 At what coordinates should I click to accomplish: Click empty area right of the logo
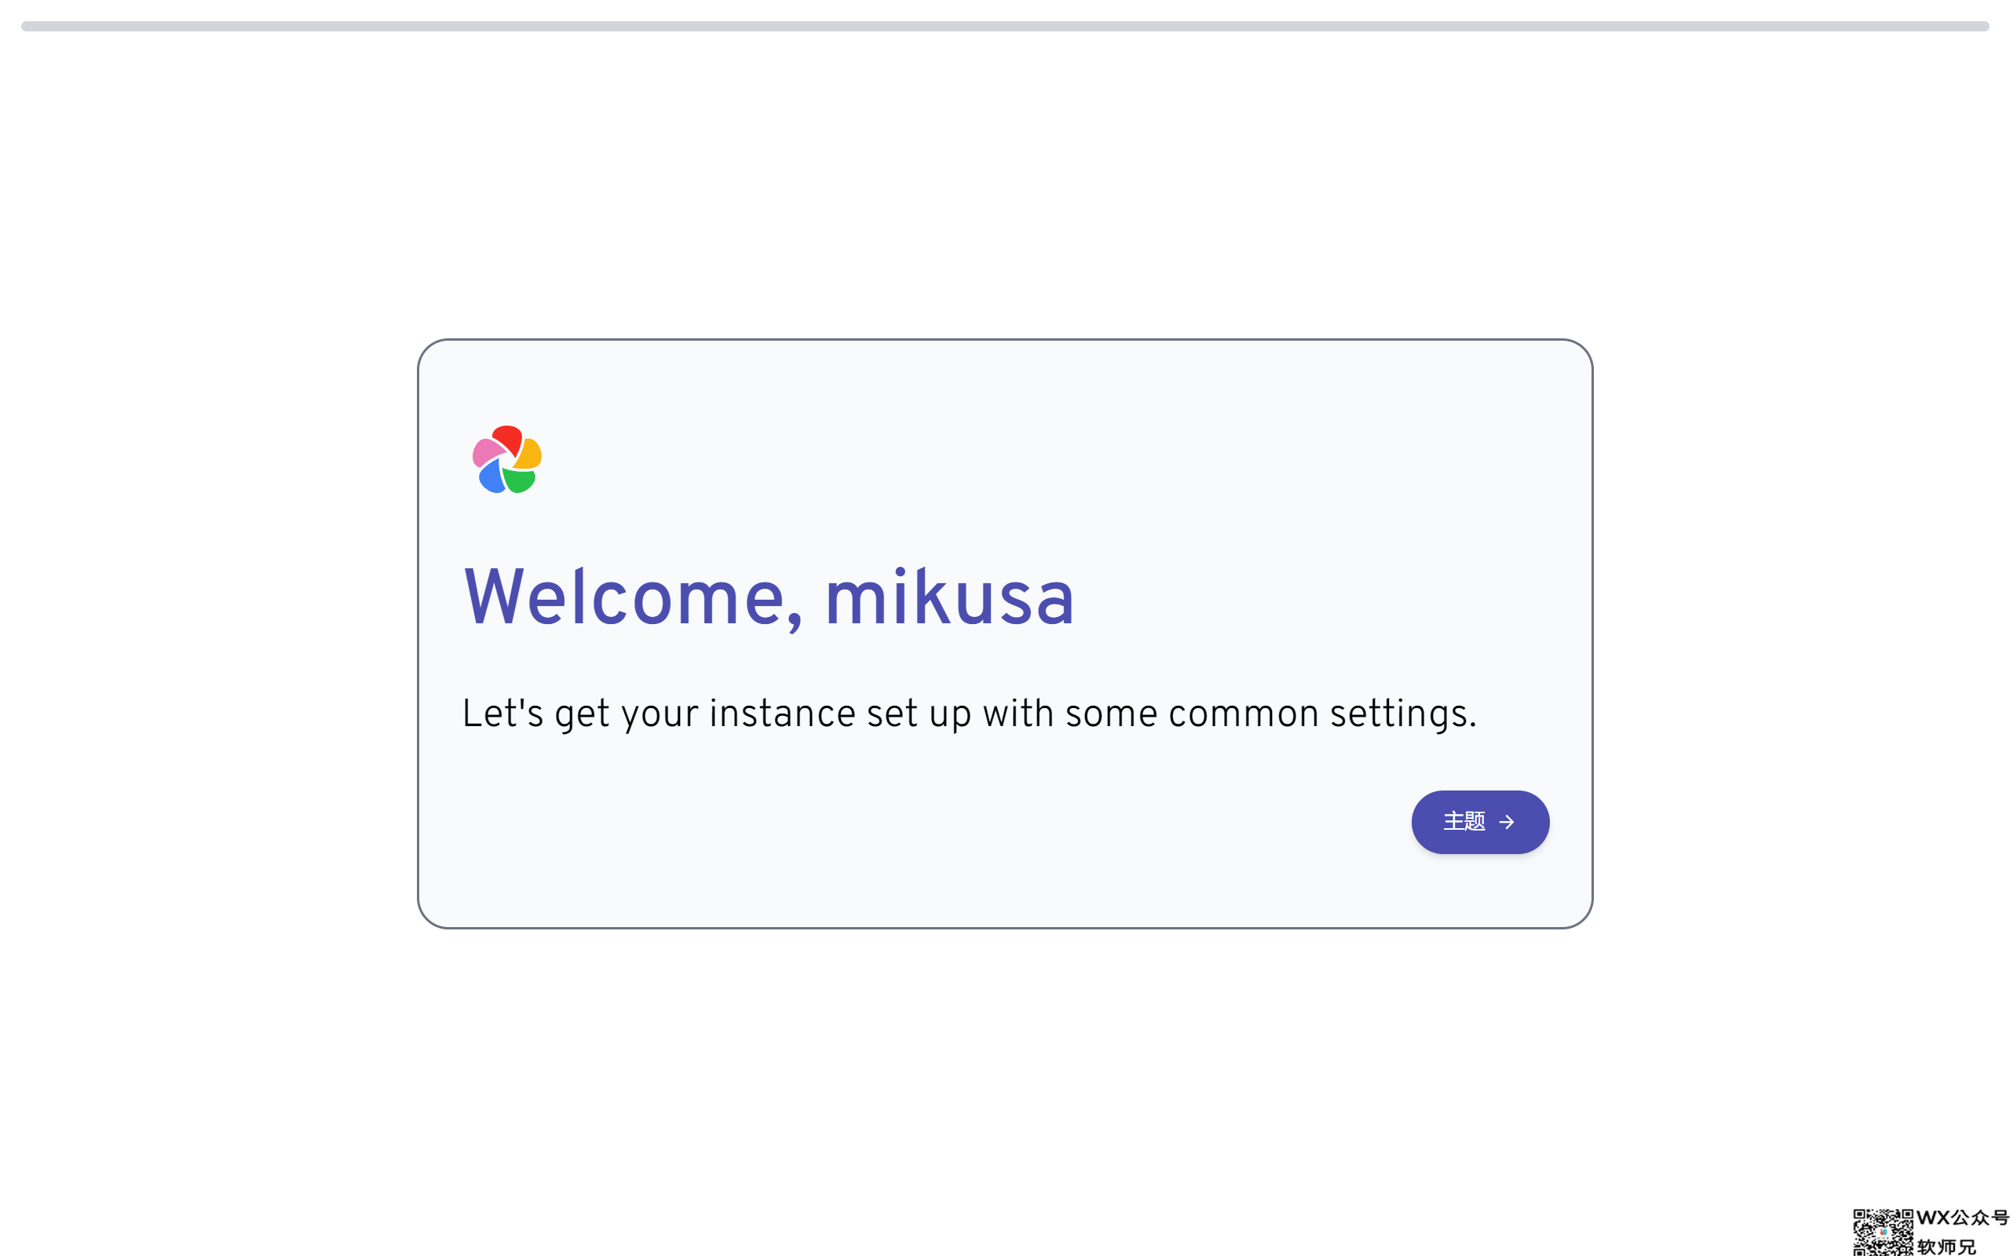tap(996, 459)
